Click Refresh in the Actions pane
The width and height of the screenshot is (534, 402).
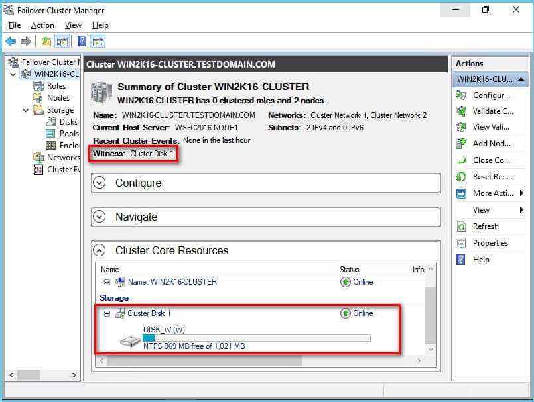pos(486,226)
